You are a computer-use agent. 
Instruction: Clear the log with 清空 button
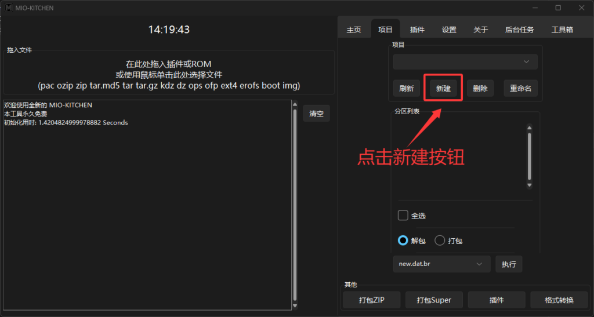(316, 114)
